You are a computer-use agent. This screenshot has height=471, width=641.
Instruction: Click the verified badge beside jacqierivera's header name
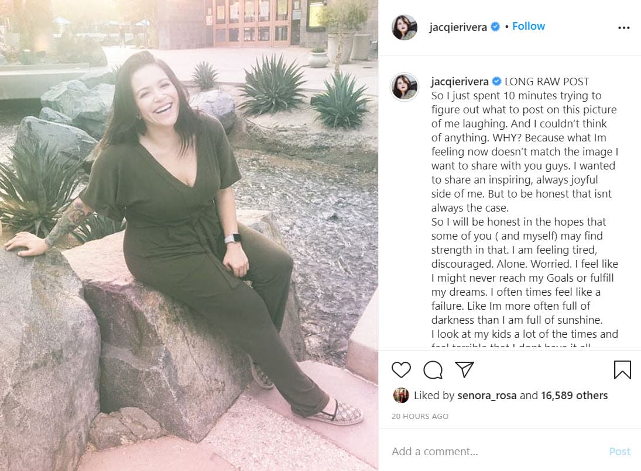(x=493, y=26)
